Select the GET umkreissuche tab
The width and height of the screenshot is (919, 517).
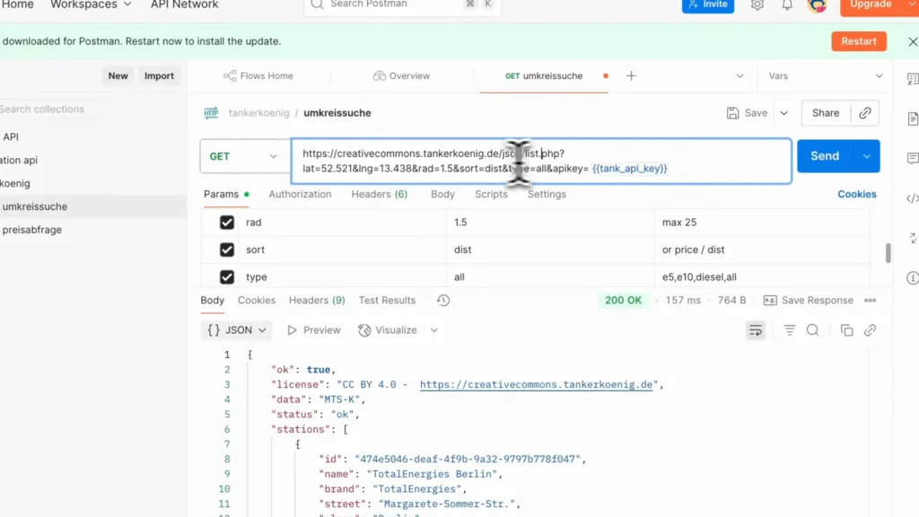click(543, 76)
